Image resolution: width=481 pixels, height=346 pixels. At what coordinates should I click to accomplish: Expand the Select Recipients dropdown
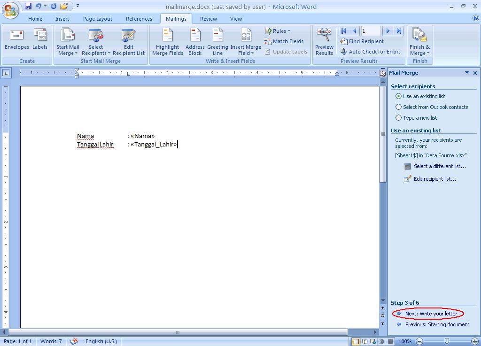point(109,54)
